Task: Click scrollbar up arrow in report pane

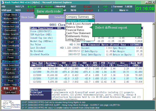Action: 154,23
